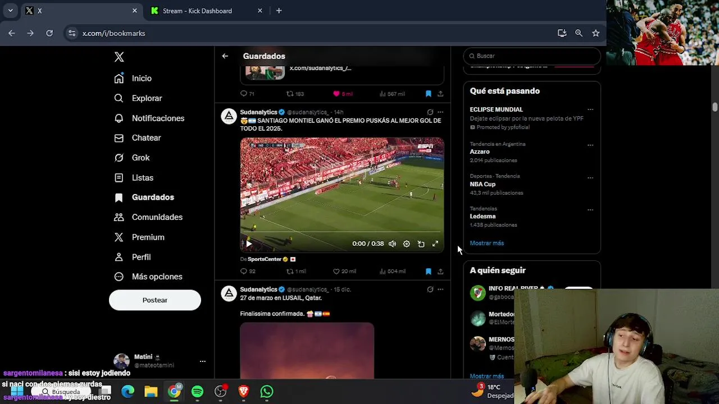The height and width of the screenshot is (404, 719).
Task: Open more options for Azzaro trend
Action: [590, 145]
